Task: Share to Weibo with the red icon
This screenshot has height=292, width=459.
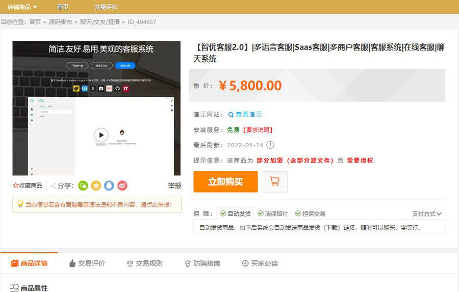Action: [122, 185]
